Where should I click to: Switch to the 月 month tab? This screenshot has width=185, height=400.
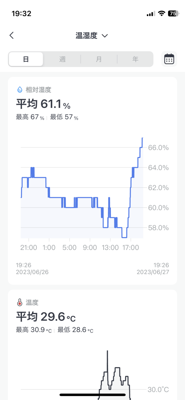click(99, 59)
